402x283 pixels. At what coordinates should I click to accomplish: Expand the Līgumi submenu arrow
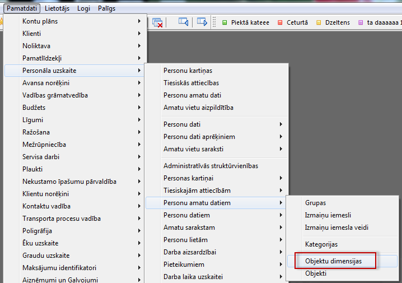pos(139,120)
